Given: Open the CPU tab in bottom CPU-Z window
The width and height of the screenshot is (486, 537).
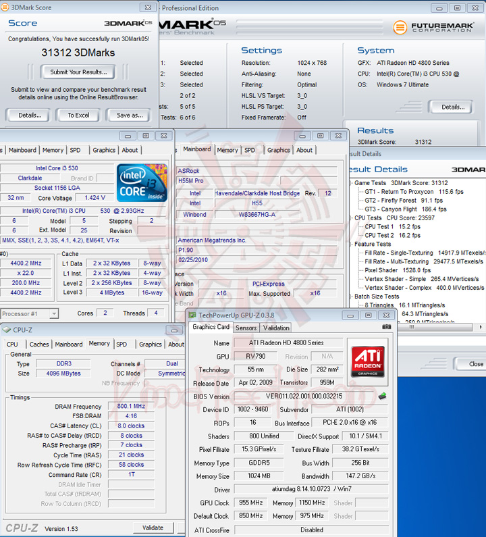Looking at the screenshot, I should coord(12,344).
